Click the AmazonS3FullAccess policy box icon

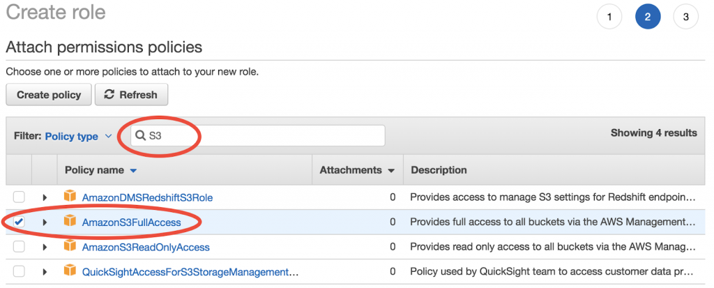tap(70, 221)
